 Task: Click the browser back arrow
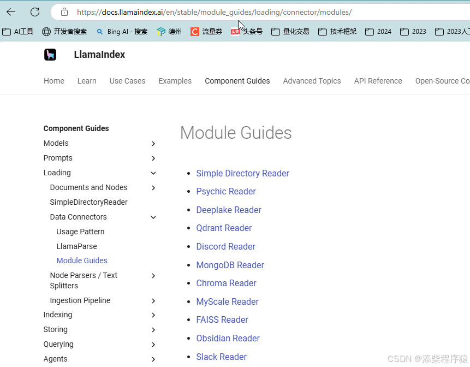tap(11, 12)
